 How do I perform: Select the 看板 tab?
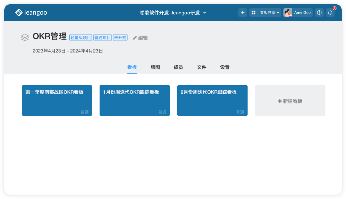132,67
